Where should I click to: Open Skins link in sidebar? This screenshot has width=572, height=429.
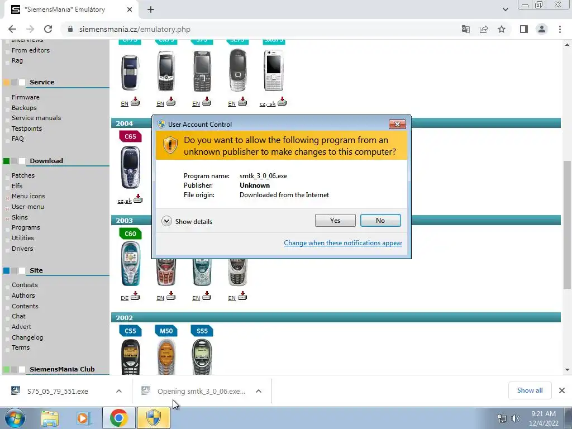(20, 217)
